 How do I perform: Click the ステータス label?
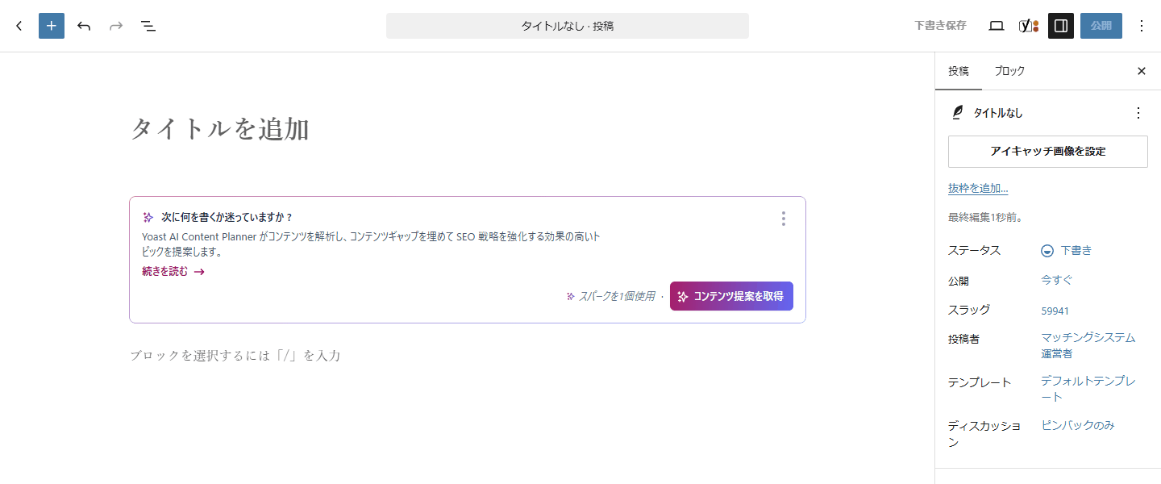pos(974,251)
